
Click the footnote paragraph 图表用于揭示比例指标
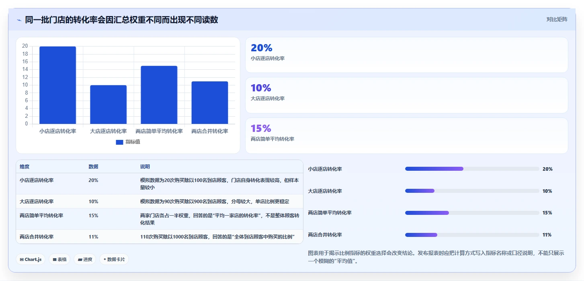[436, 257]
